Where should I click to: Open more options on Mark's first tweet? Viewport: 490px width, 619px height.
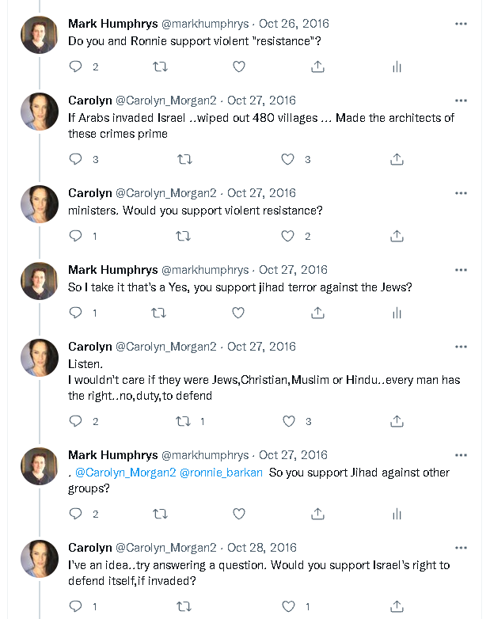point(461,24)
